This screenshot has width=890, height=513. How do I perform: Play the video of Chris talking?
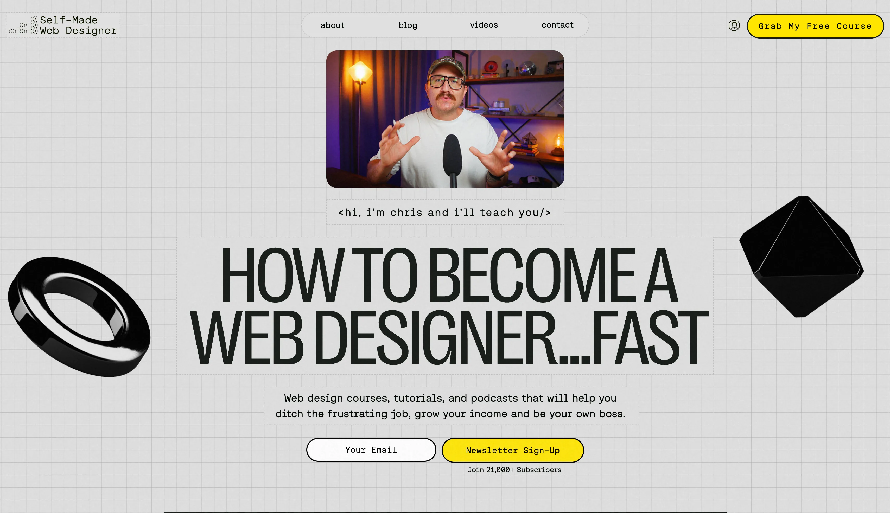(445, 119)
